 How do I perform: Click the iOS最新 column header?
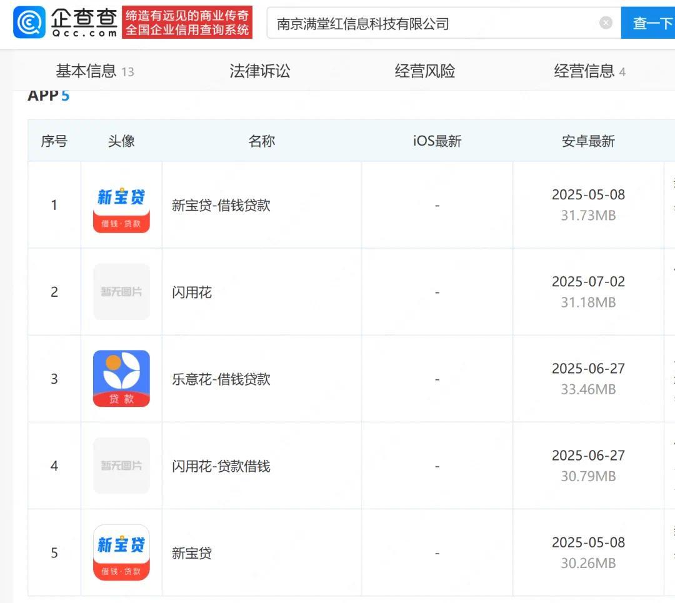437,141
